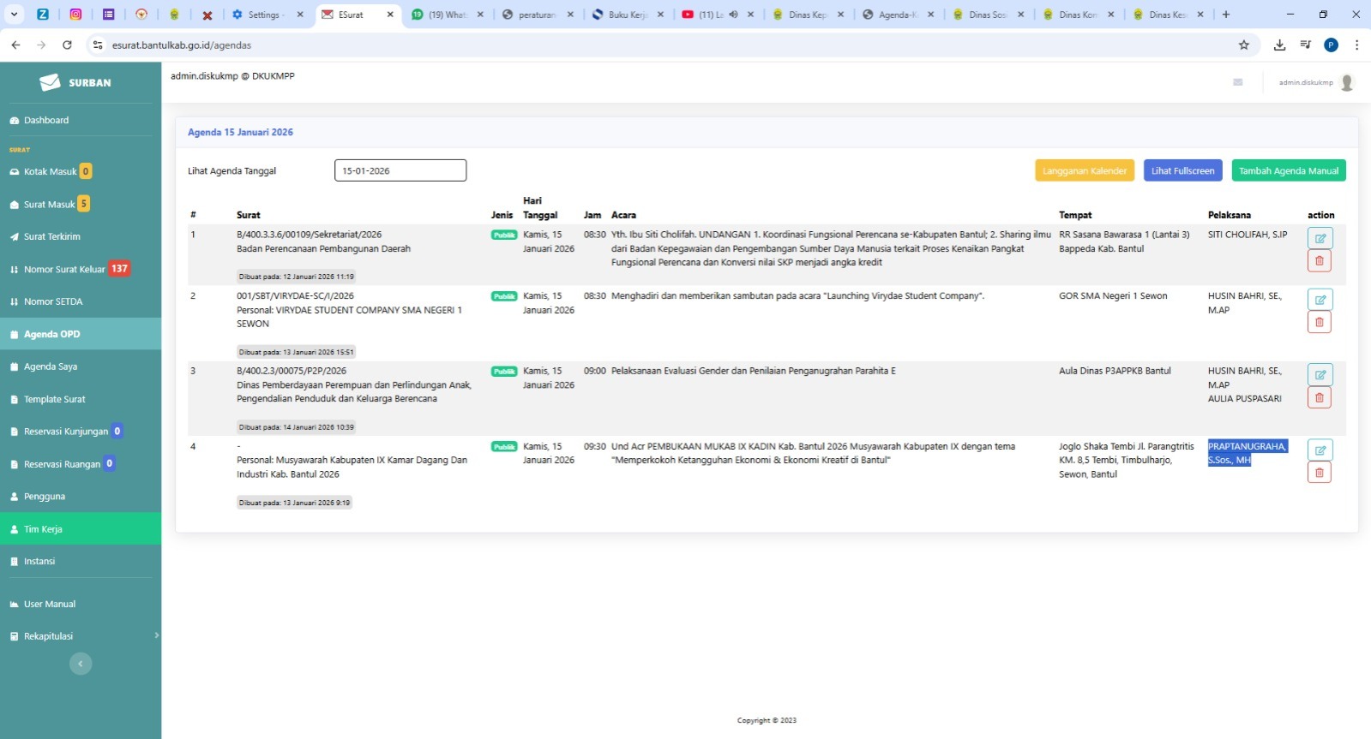The width and height of the screenshot is (1371, 739).
Task: Click Lihat Fullscreen button
Action: pyautogui.click(x=1182, y=171)
